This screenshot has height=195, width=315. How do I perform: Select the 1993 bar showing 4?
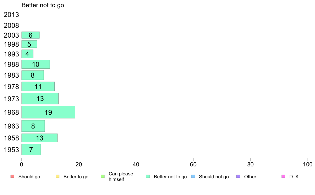pos(28,54)
